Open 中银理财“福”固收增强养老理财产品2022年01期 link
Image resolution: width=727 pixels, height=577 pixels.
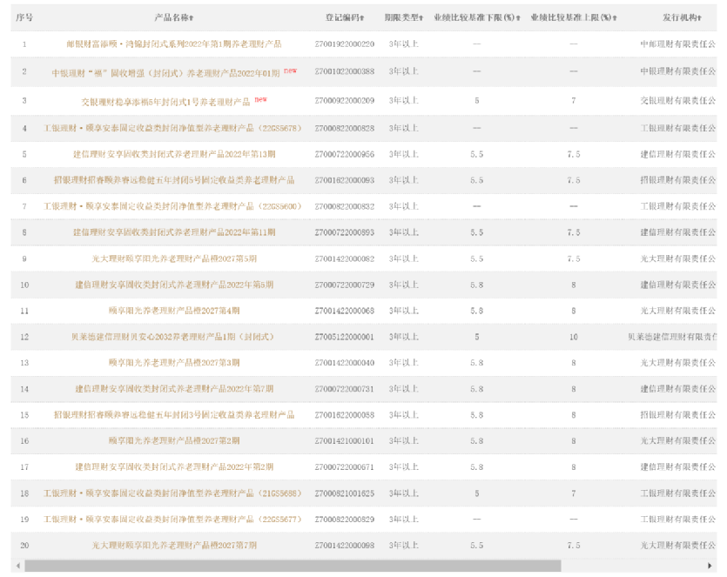coord(165,73)
